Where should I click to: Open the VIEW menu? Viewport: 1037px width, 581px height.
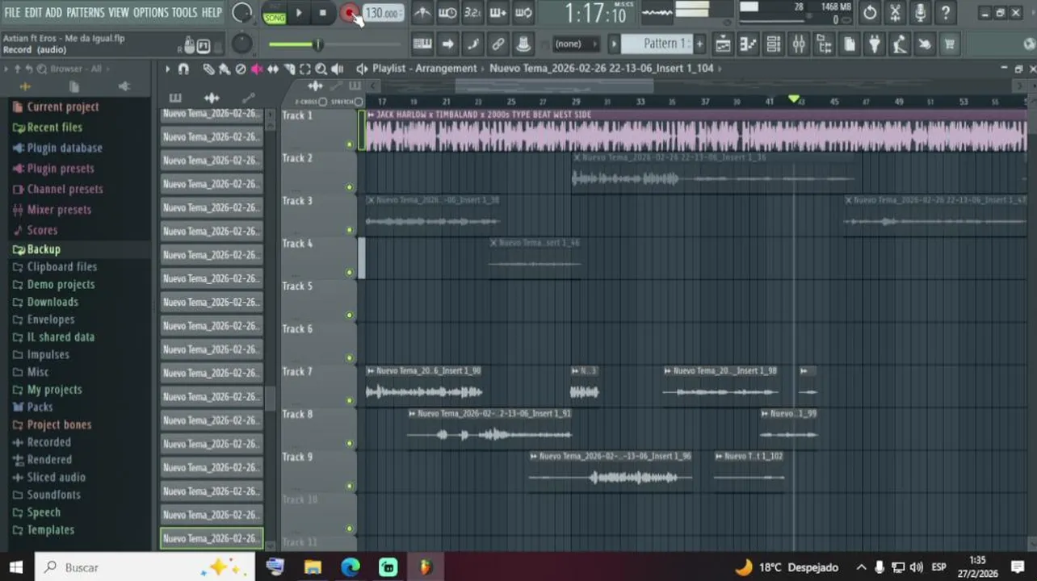119,13
